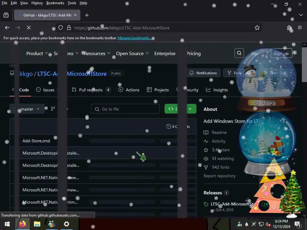
Task: Open the Activity link in About
Action: click(215, 141)
